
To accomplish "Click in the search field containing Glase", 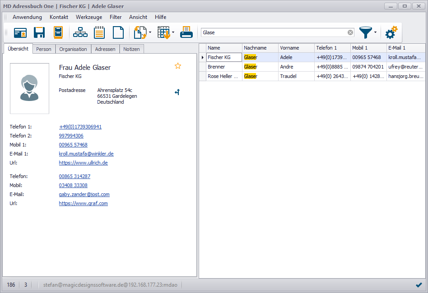I will point(273,32).
